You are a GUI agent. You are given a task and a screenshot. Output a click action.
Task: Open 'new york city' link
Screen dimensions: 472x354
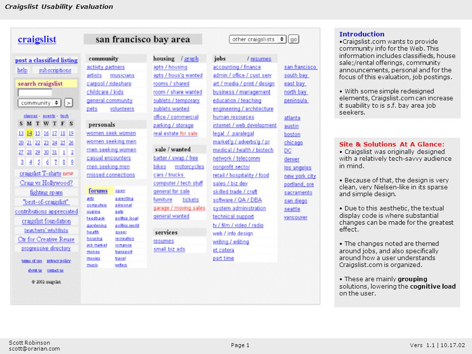[x=300, y=176]
